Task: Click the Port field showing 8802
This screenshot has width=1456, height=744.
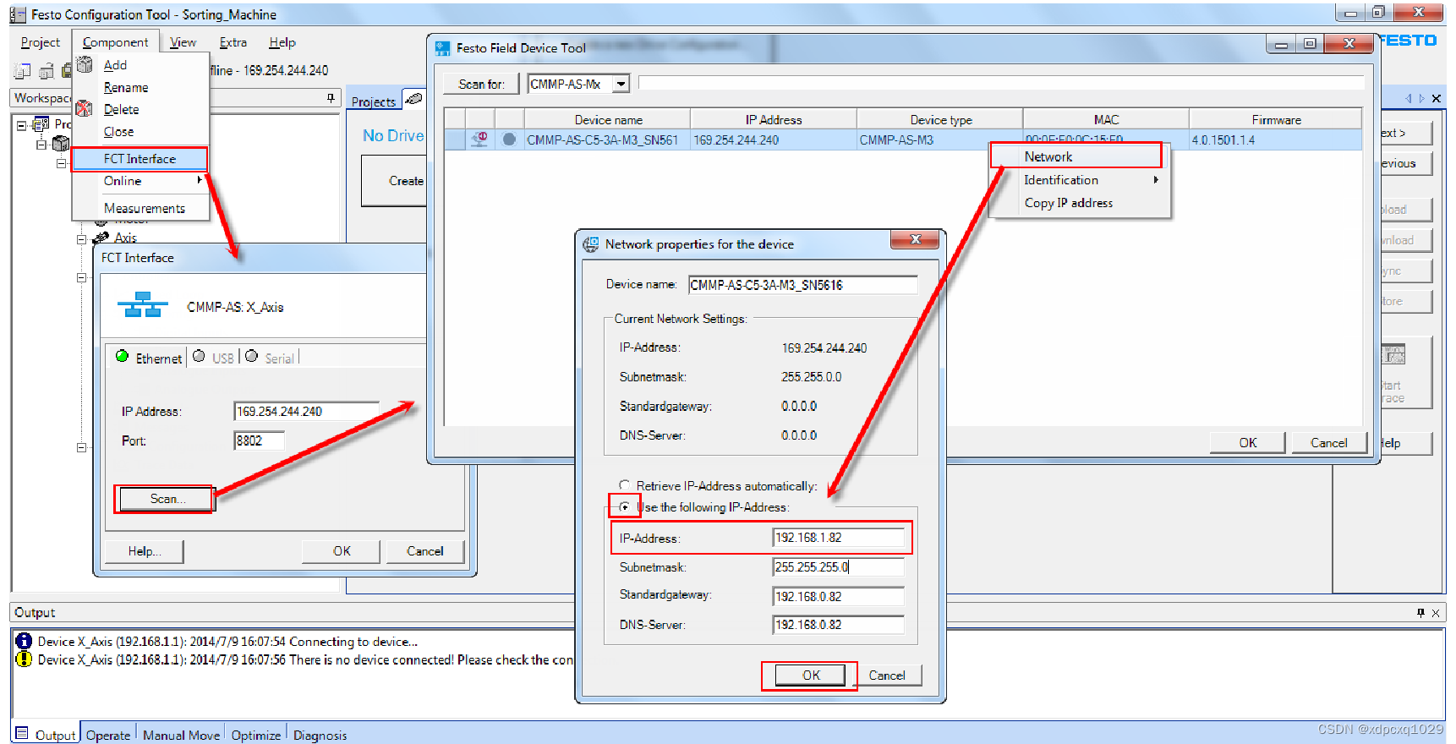Action: pos(259,440)
